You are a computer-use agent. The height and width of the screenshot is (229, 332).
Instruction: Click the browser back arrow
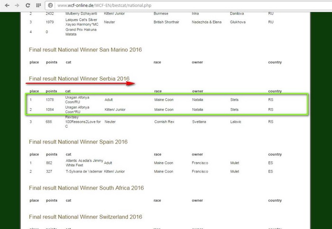(7, 5)
